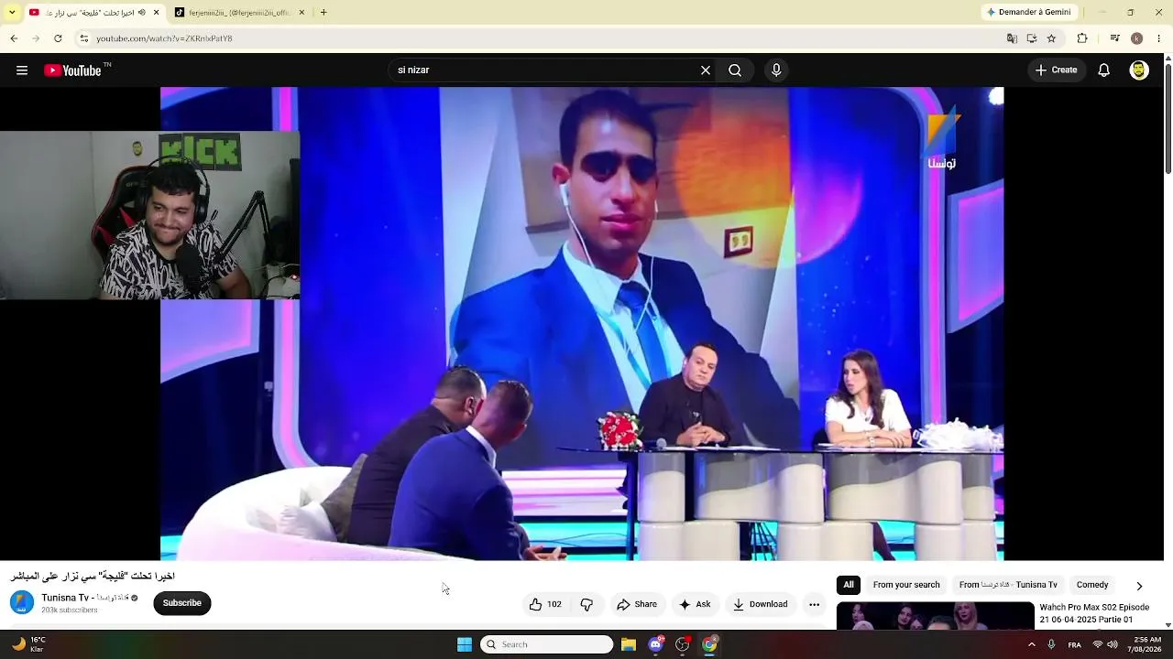
Task: Reload the current page
Action: [58, 38]
